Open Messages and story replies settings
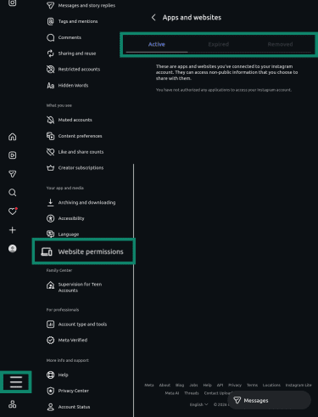 [81, 5]
